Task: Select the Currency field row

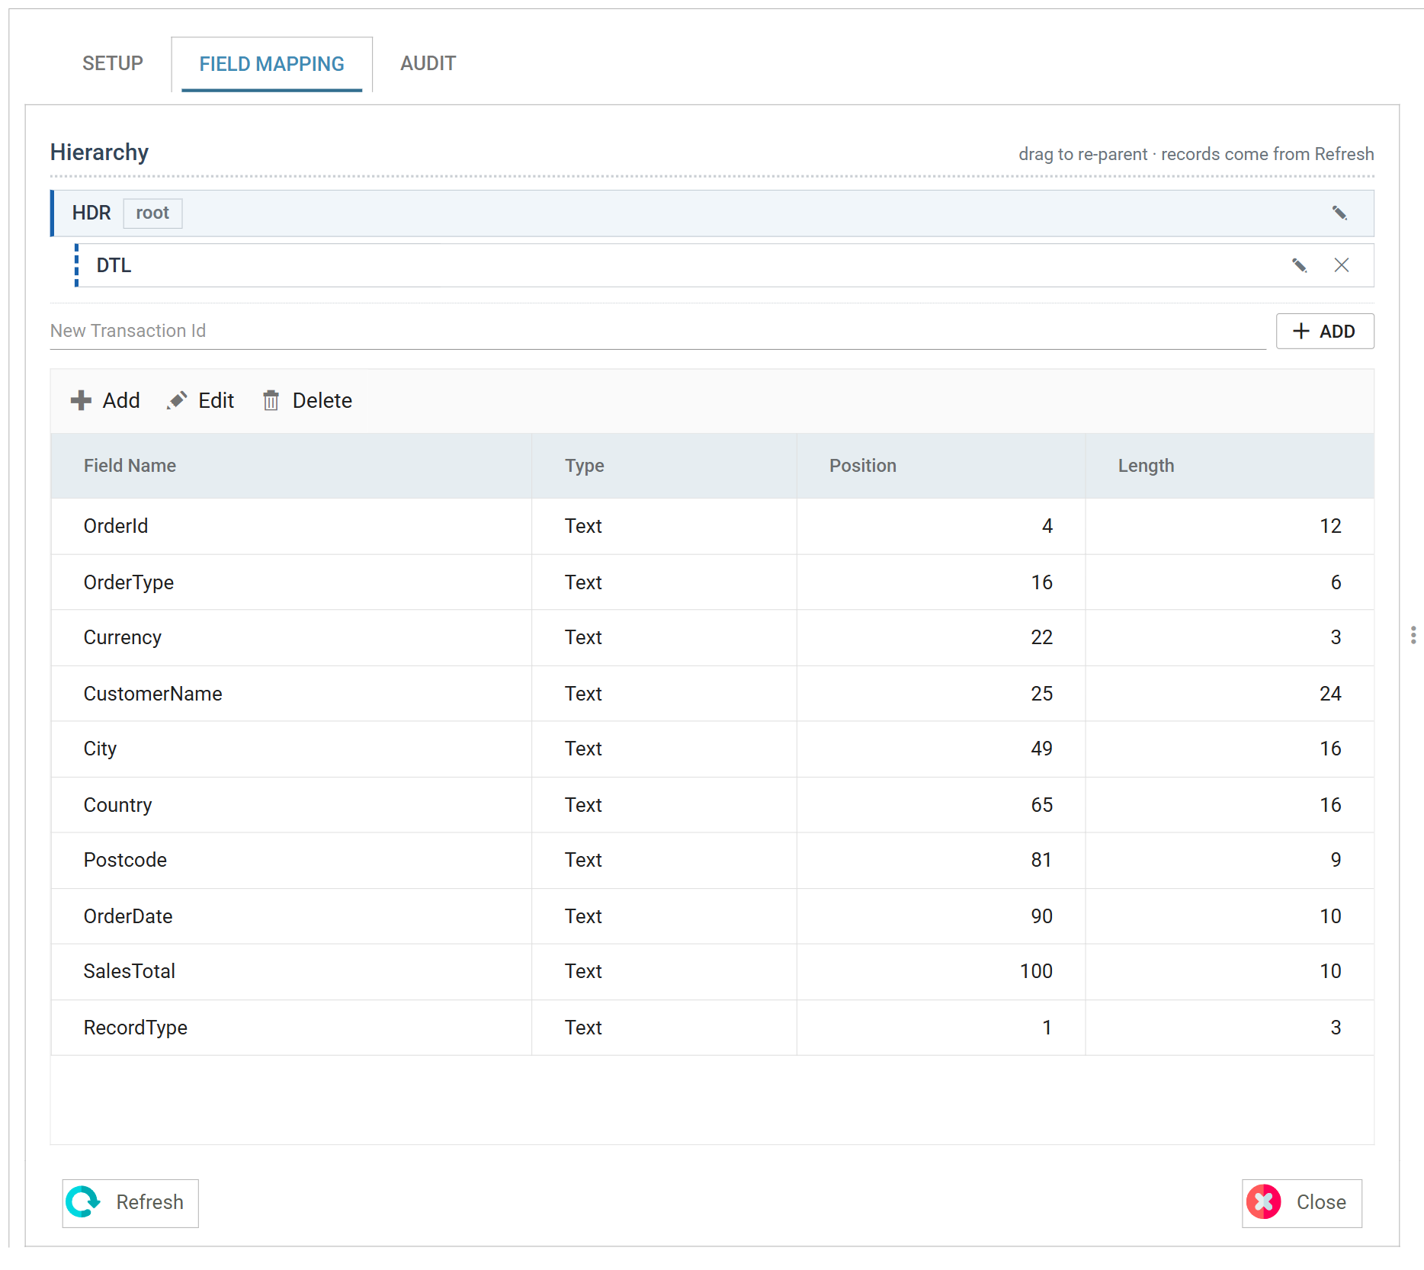Action: [x=712, y=637]
